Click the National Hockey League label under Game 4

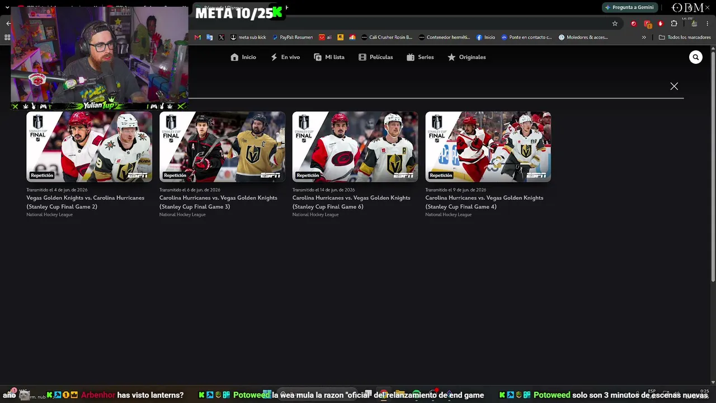tap(449, 215)
